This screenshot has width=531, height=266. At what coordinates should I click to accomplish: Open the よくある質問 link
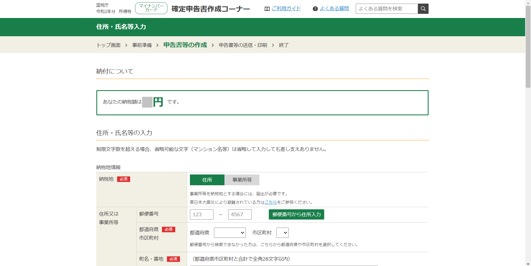click(334, 9)
